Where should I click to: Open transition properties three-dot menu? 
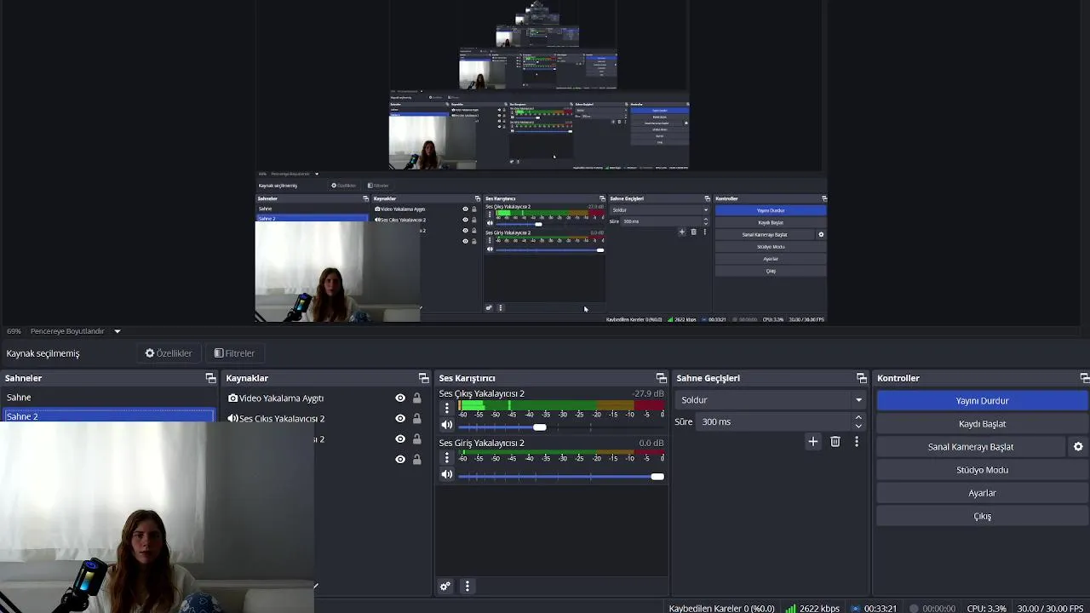click(857, 441)
